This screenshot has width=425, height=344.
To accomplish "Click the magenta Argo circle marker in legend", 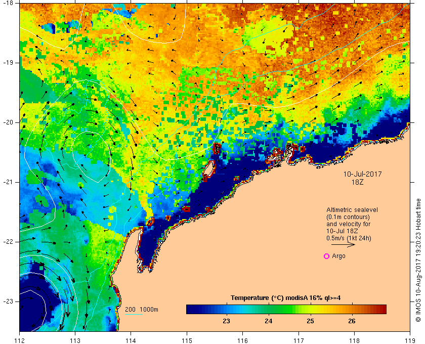I will pyautogui.click(x=327, y=256).
